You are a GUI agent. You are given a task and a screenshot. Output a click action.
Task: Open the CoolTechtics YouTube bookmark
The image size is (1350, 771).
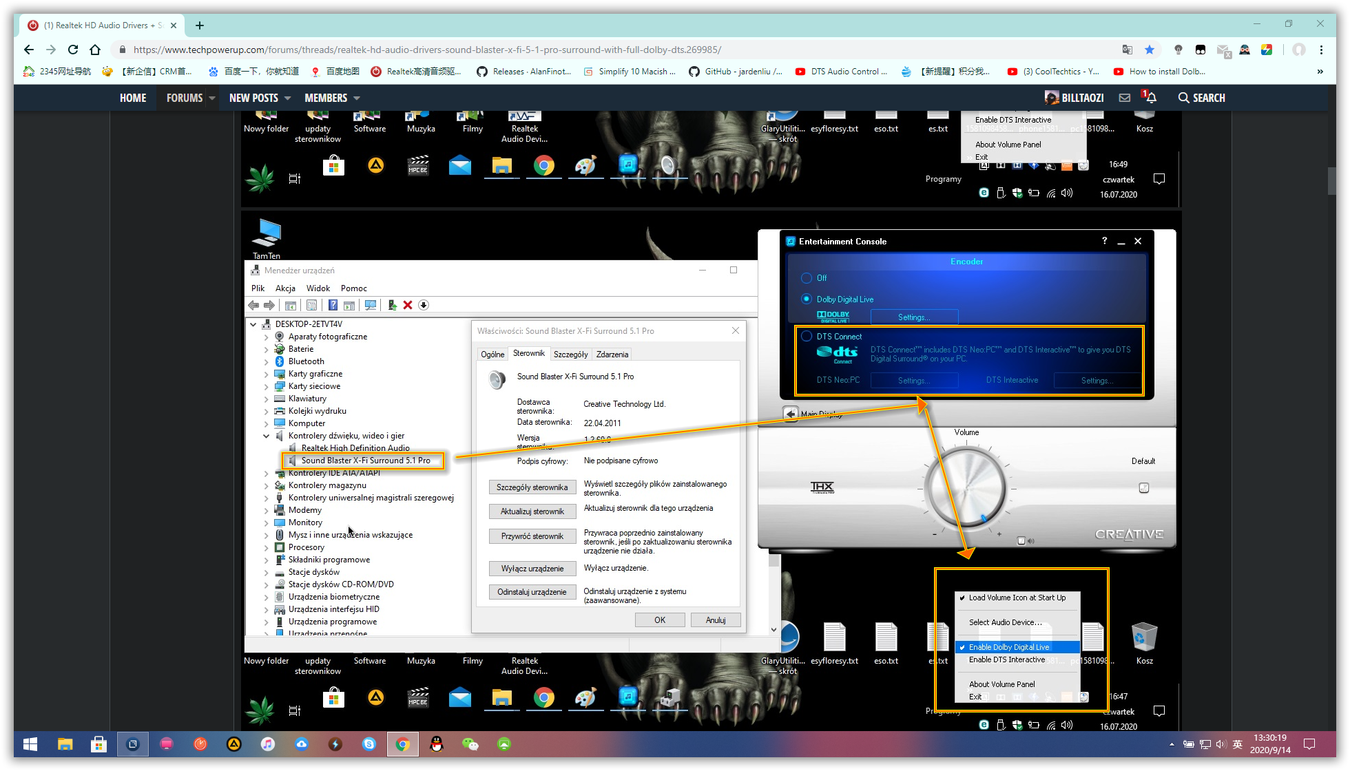point(1053,72)
